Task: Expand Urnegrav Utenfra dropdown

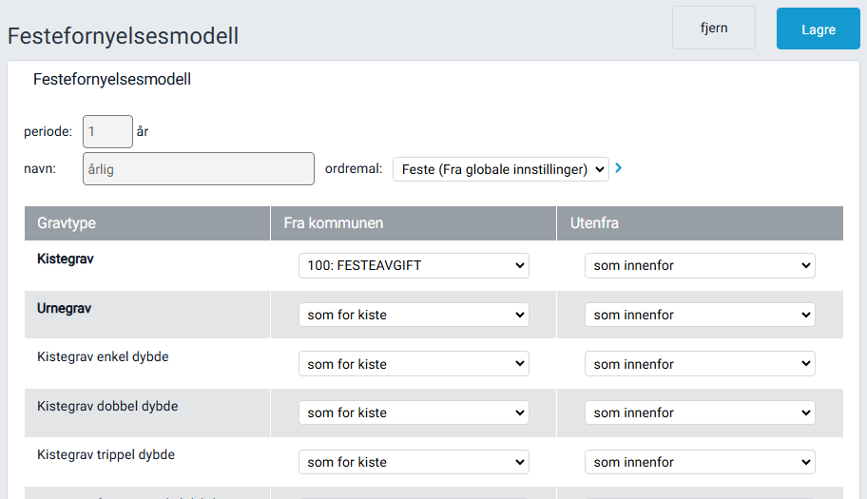Action: click(700, 315)
